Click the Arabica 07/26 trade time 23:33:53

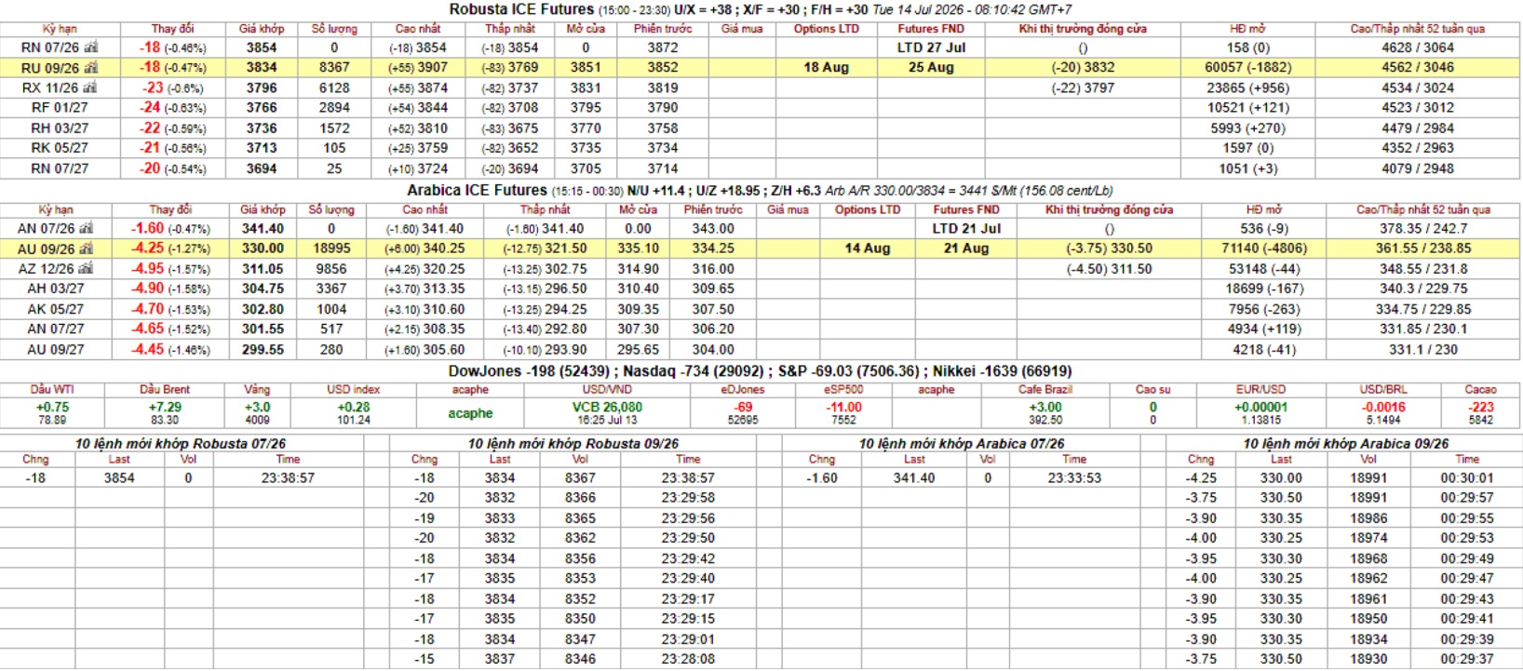coord(1074,477)
